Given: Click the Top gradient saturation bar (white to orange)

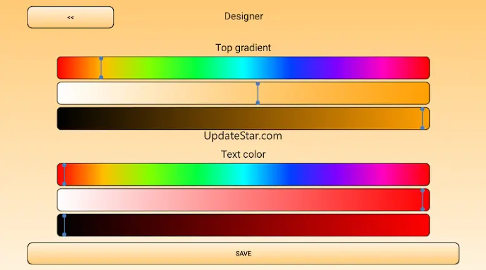Looking at the screenshot, I should point(243,93).
